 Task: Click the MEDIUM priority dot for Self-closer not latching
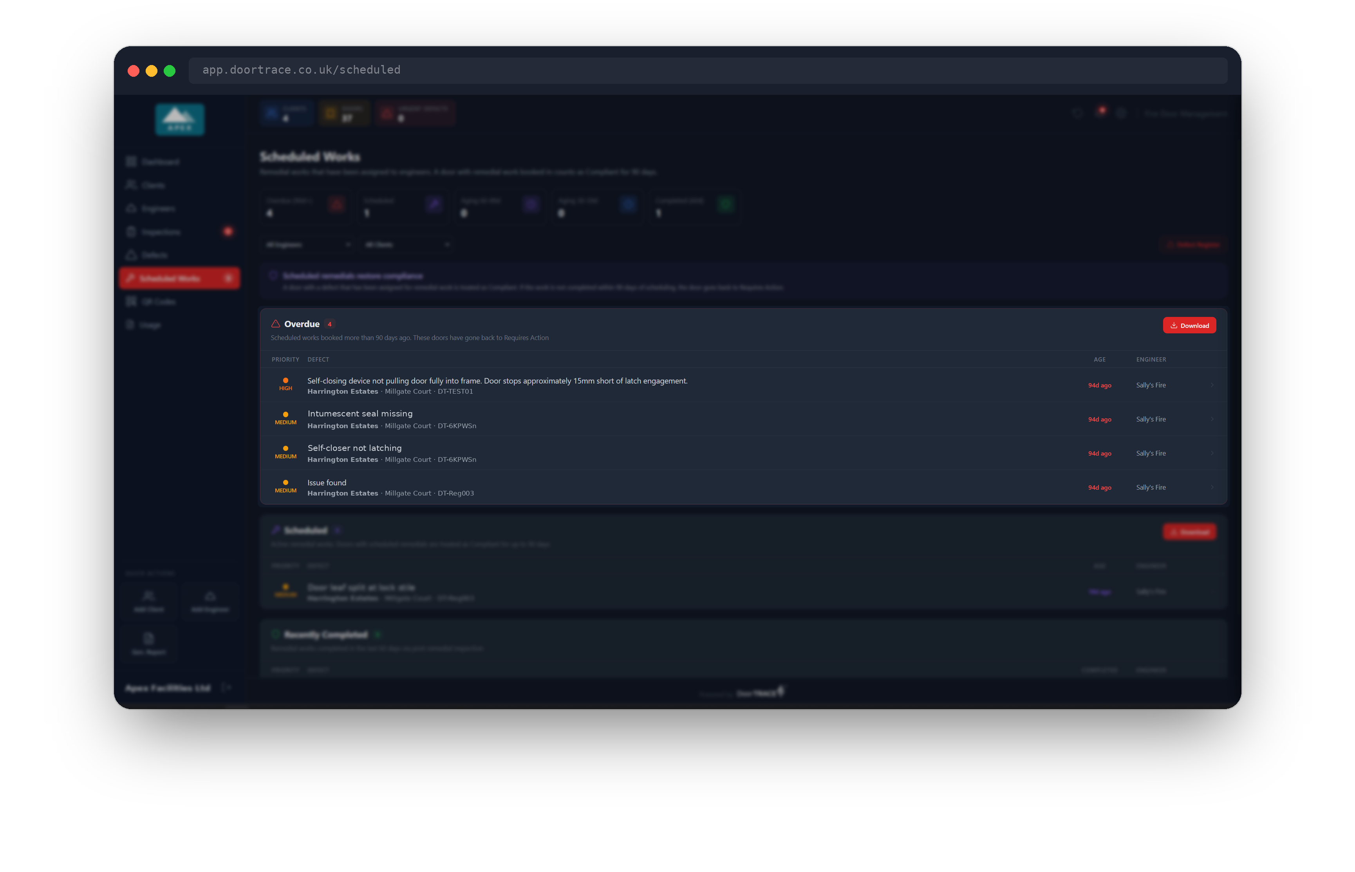tap(286, 449)
